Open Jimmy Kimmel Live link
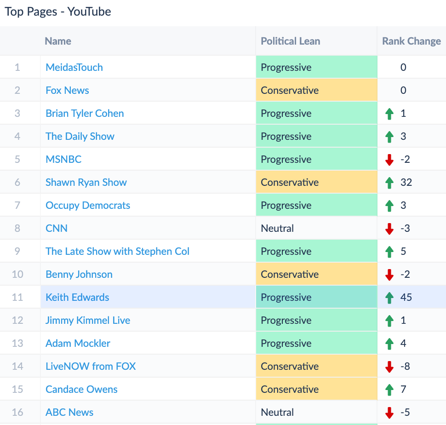 click(x=88, y=320)
